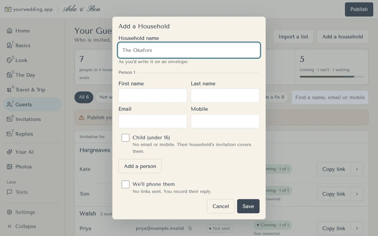Click the Your AI sparkle icon
The width and height of the screenshot is (378, 236).
9,152
